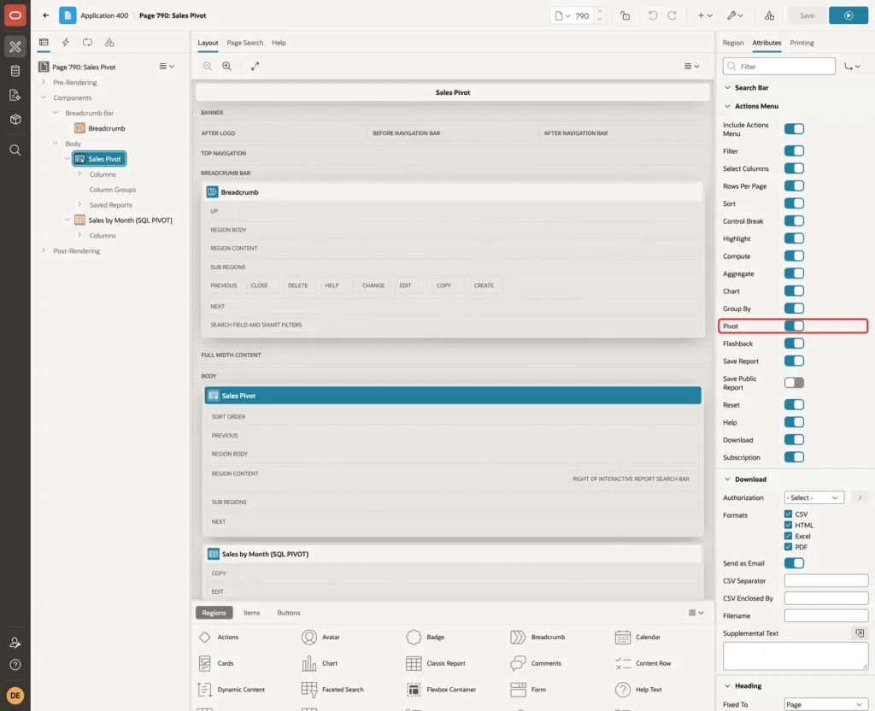The height and width of the screenshot is (711, 875).
Task: Click the Undo icon
Action: (652, 15)
